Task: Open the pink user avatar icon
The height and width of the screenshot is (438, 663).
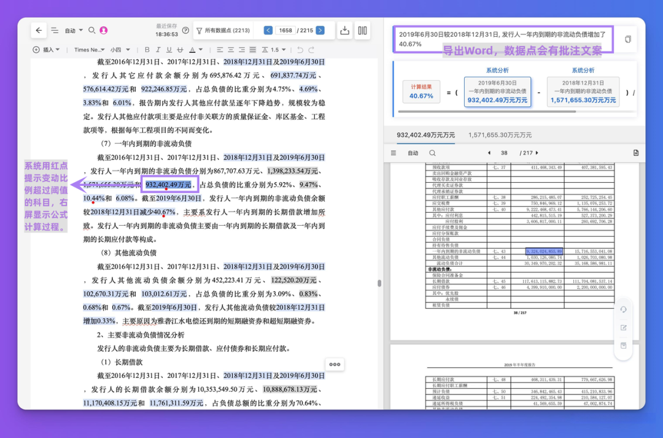Action: 104,31
